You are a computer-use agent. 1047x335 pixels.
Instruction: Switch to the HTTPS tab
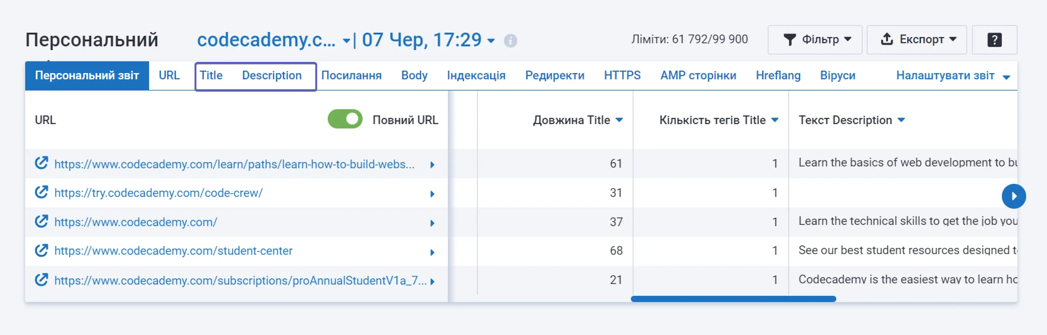(x=622, y=76)
